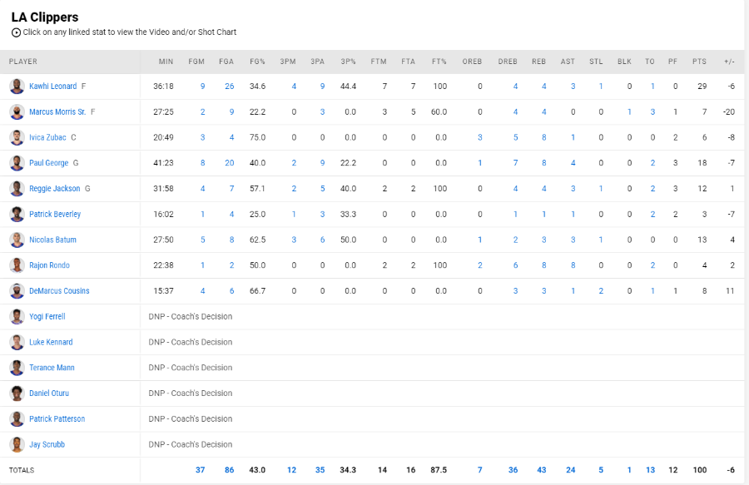Image resolution: width=749 pixels, height=485 pixels.
Task: Click DeMarcus Cousins' headshot avatar
Action: [x=17, y=291]
